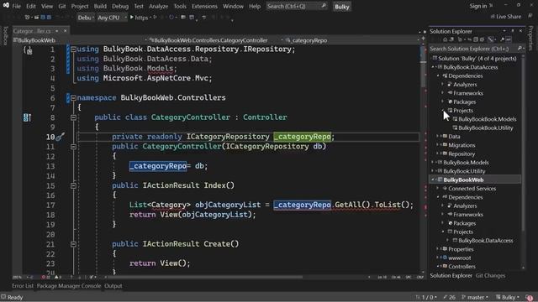Expand the Controllers folder
The image size is (538, 302).
(438, 267)
